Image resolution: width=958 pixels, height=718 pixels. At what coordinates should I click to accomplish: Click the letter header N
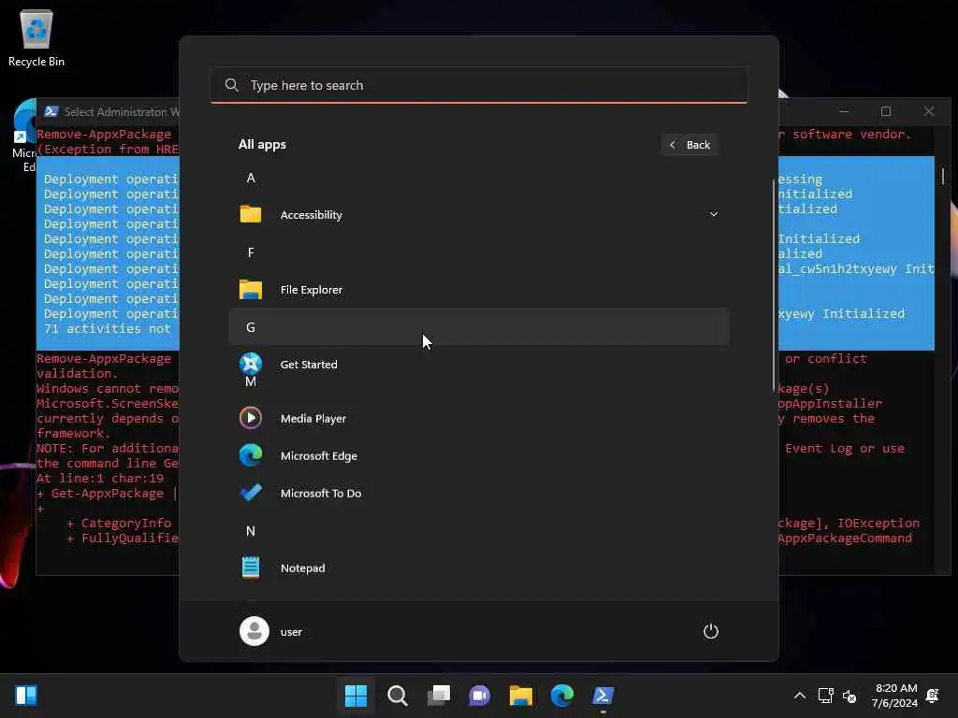[x=251, y=531]
